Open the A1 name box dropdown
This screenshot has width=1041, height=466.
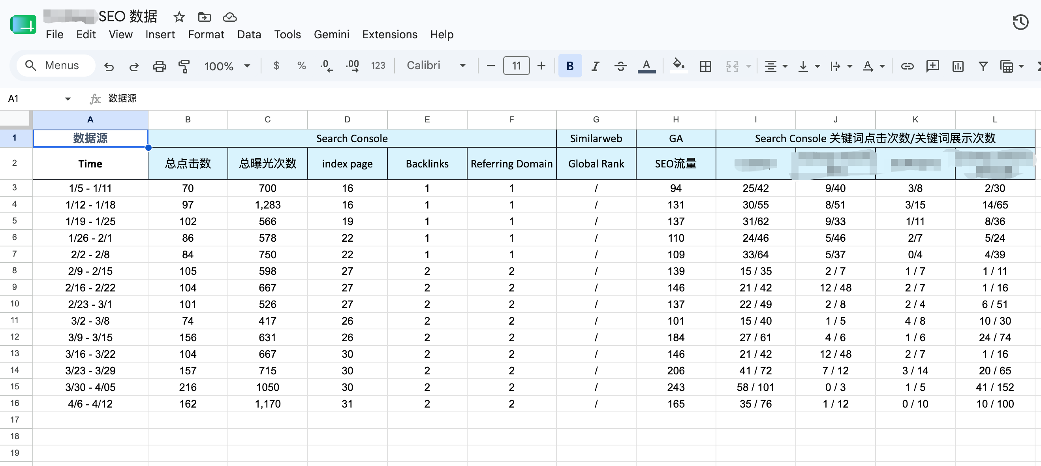[x=68, y=99]
